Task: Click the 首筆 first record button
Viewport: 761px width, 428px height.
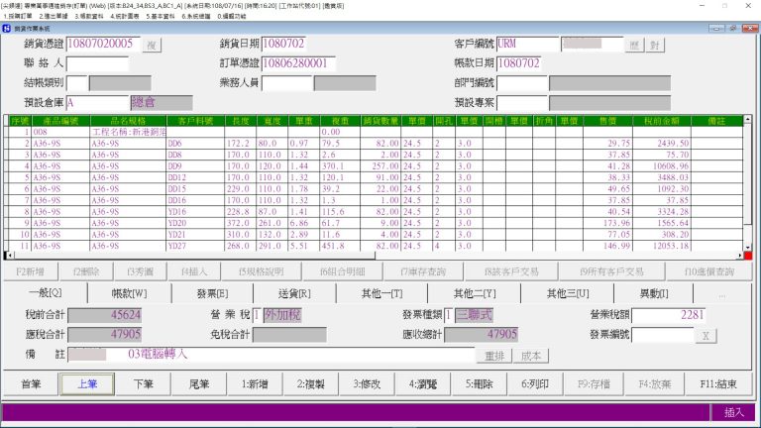Action: (31, 383)
